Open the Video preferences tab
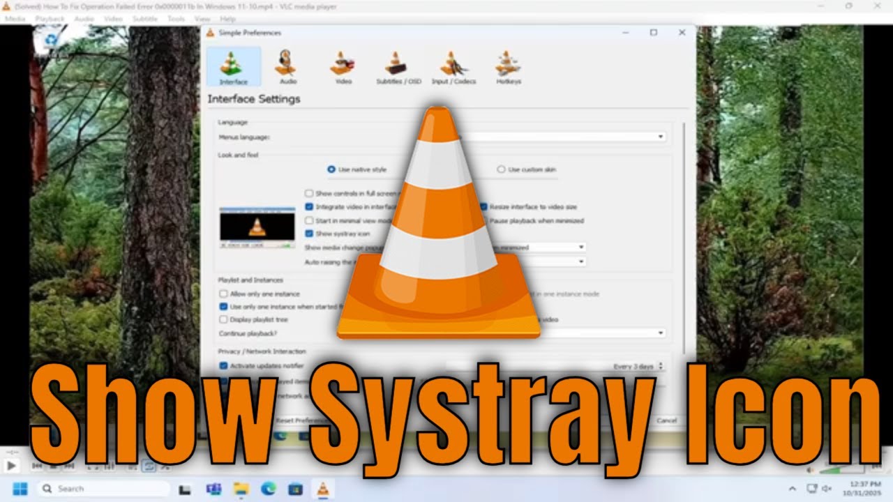Screen dimensions: 893x502 point(343,67)
